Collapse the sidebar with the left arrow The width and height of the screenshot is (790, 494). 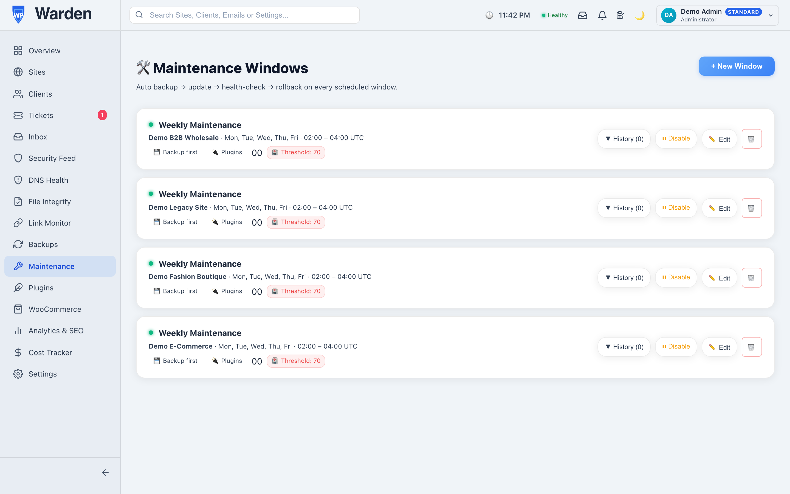click(x=105, y=472)
